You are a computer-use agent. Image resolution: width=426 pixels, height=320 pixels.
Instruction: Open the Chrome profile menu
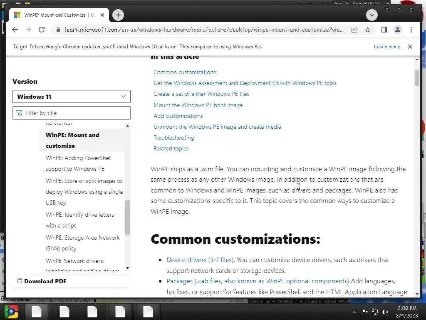pos(397,30)
